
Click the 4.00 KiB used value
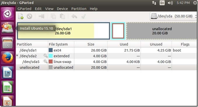[133, 62]
